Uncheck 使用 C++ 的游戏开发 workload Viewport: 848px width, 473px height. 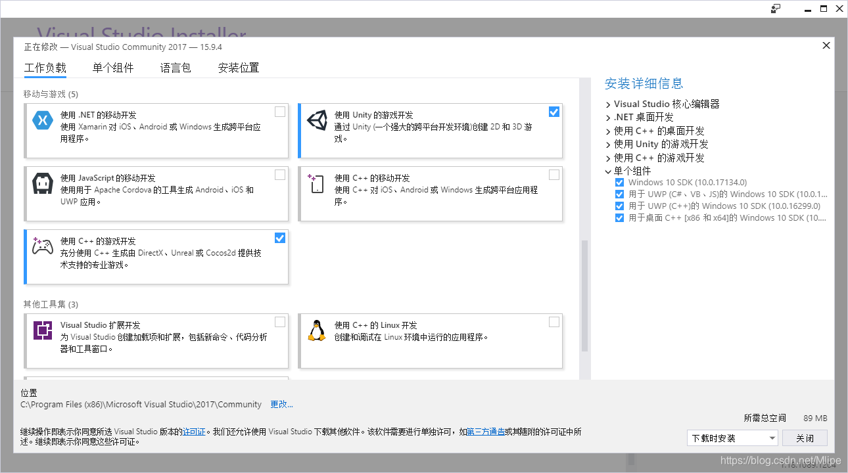[280, 238]
